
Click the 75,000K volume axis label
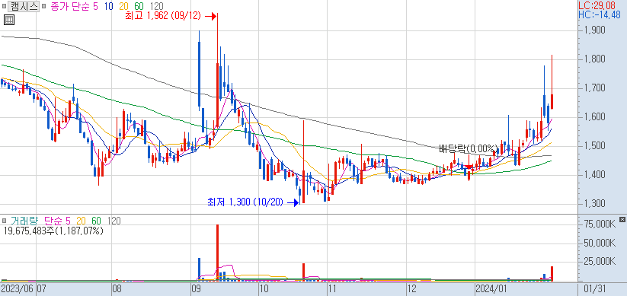(600, 224)
